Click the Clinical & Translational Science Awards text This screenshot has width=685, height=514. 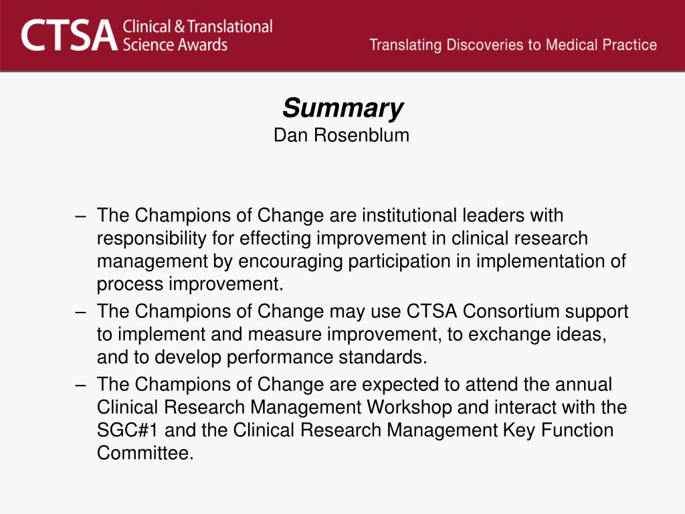[x=197, y=35]
